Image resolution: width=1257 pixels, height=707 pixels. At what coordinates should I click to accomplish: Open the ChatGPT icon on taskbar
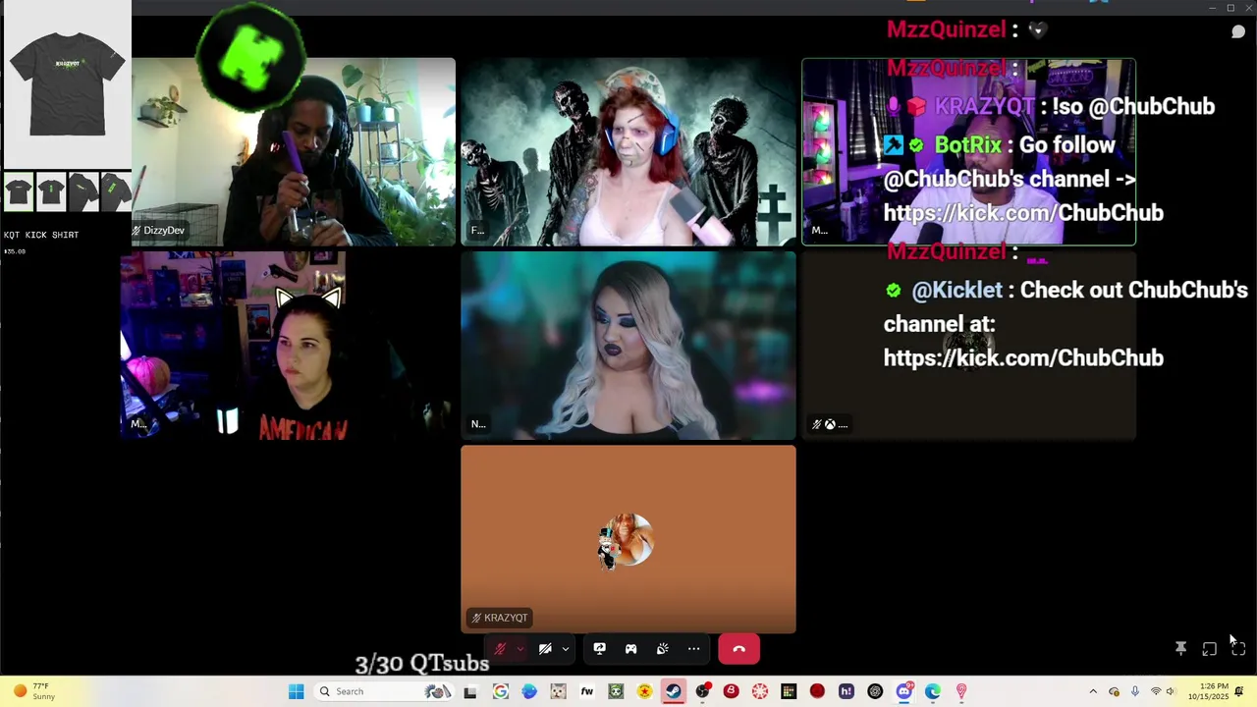point(875,691)
